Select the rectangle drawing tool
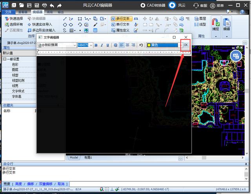Image resolution: width=251 pixels, height=194 pixels. coord(80,19)
